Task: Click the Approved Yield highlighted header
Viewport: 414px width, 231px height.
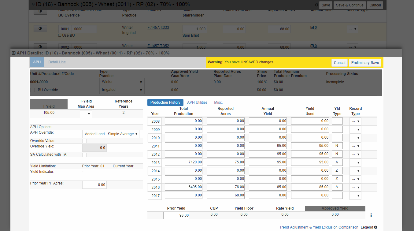Action: 335,208
